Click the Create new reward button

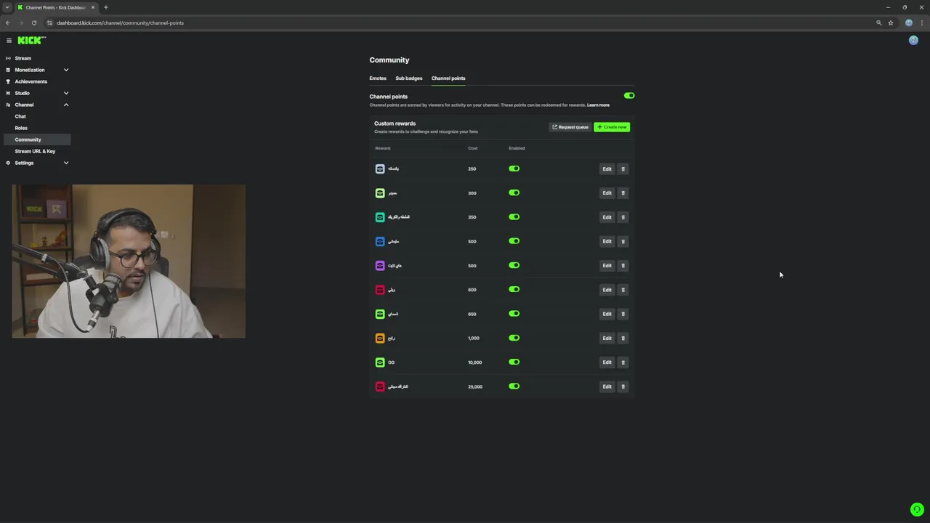[612, 127]
